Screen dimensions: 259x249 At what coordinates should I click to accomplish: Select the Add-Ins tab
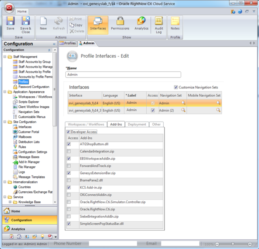coord(116,124)
